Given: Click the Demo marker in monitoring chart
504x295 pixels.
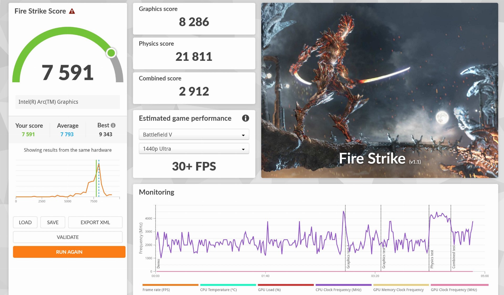Looking at the screenshot, I should click(158, 264).
